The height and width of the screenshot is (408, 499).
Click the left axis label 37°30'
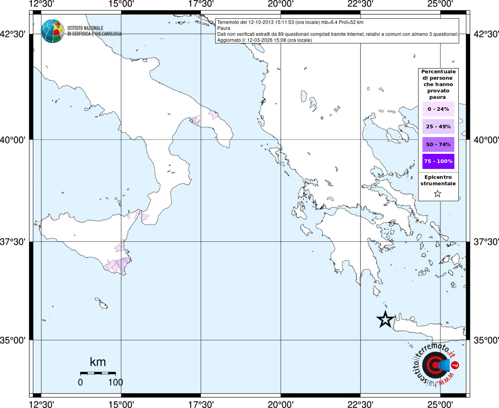click(x=13, y=242)
